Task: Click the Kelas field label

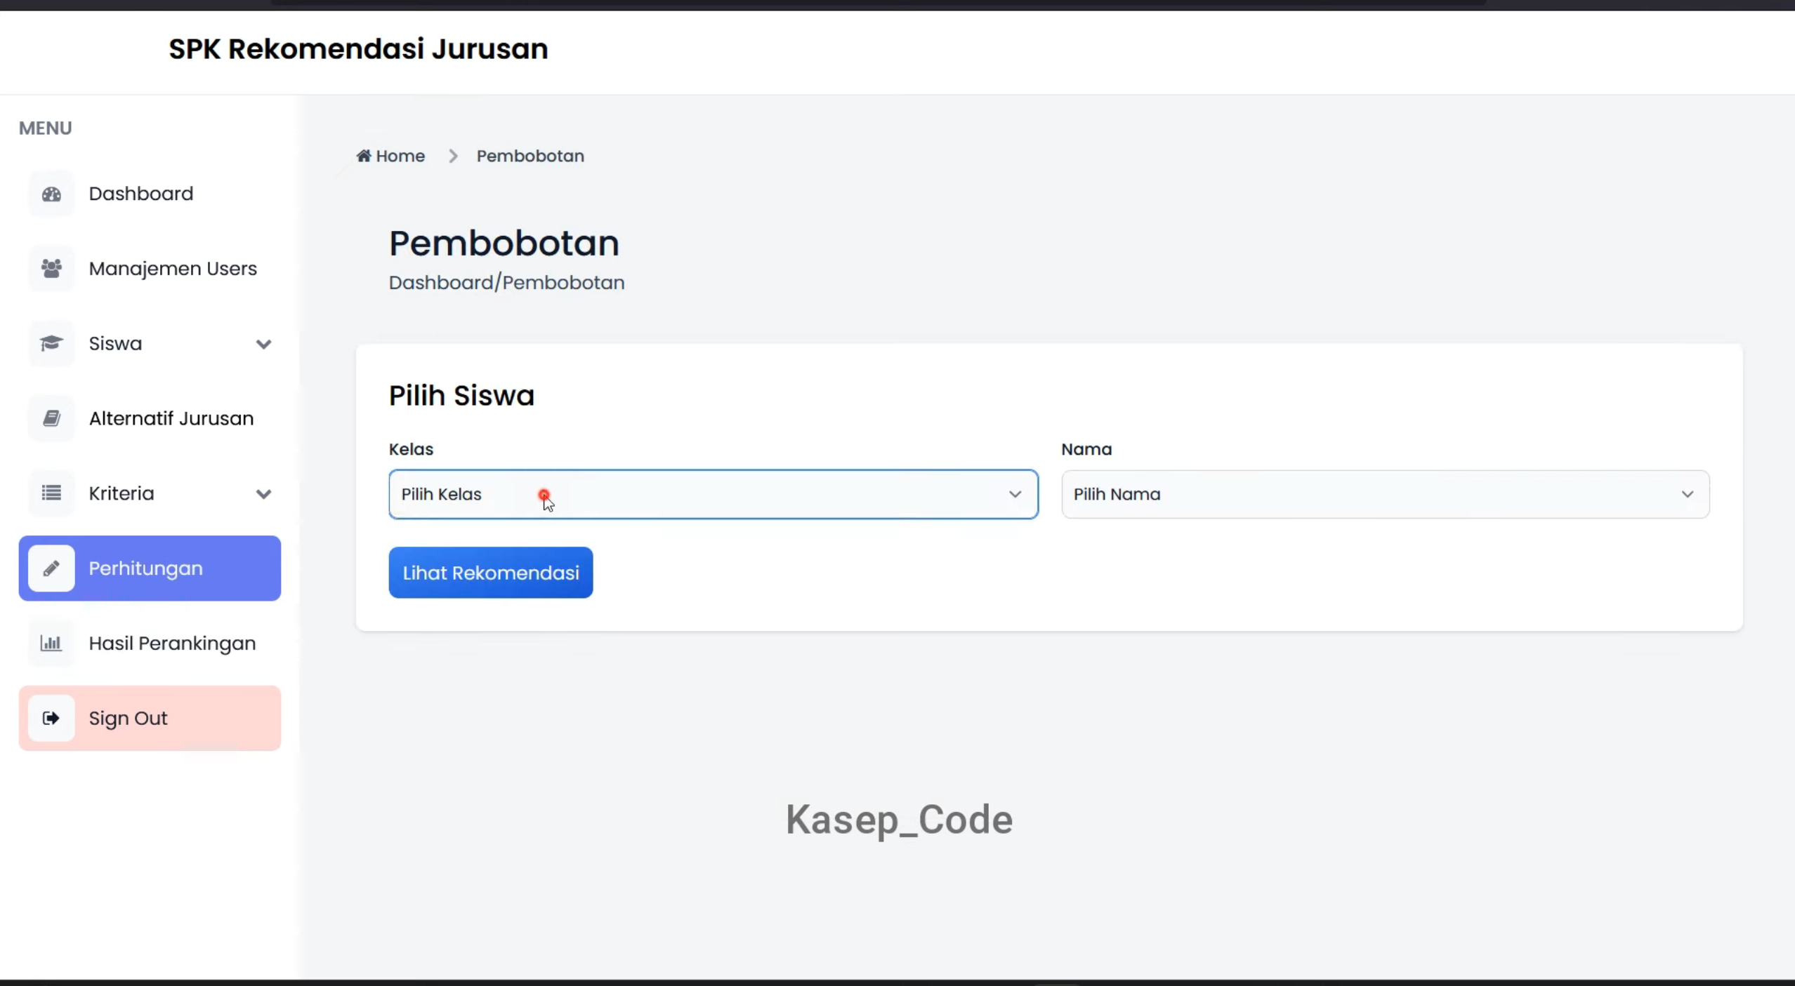Action: pyautogui.click(x=411, y=449)
